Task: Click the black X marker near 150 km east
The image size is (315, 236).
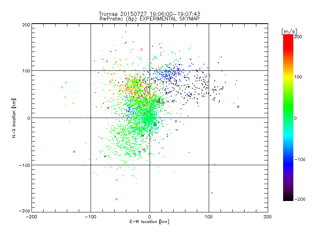Action: [x=238, y=107]
